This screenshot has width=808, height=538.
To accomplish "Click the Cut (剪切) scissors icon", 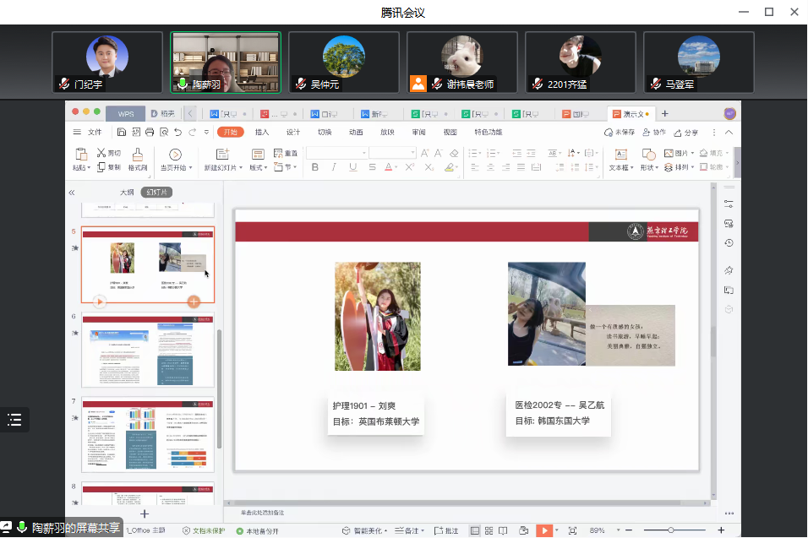I will (x=101, y=153).
